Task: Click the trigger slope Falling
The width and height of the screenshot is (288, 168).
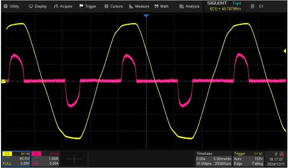Action: click(257, 163)
